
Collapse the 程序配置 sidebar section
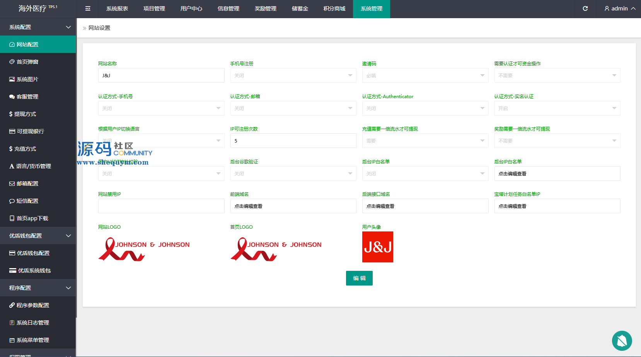tap(38, 288)
